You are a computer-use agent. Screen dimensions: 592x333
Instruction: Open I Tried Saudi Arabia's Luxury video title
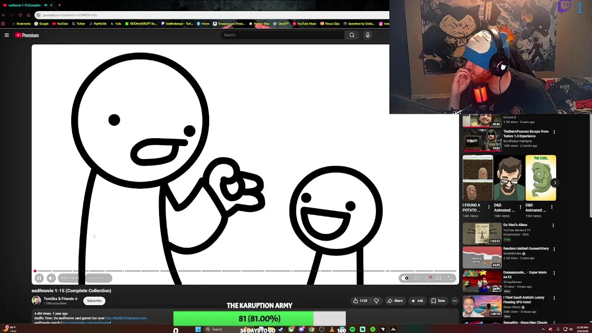click(x=524, y=300)
